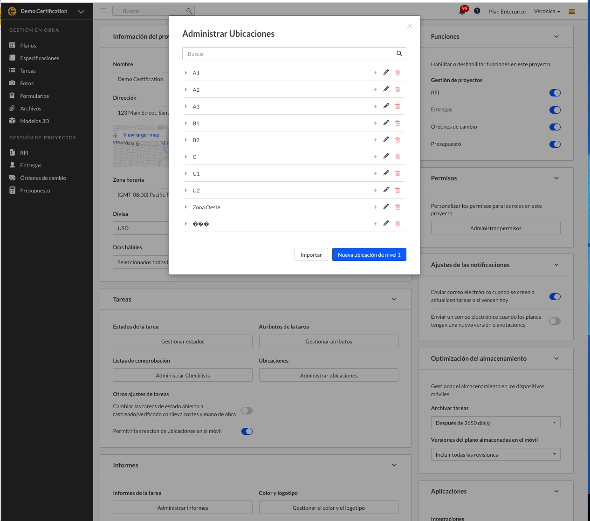Edit the U2 location

(x=386, y=190)
